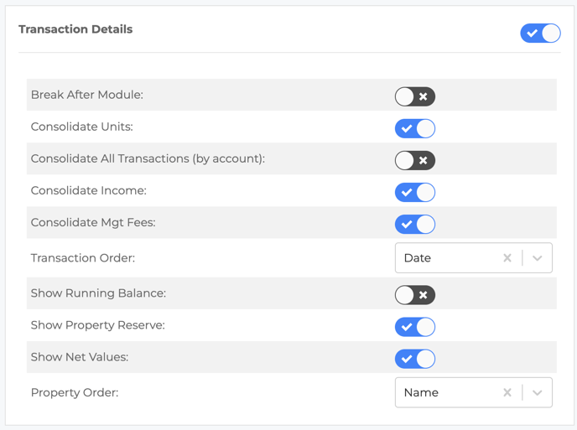Enable Break After Module switch
Image resolution: width=577 pixels, height=430 pixels.
click(415, 96)
